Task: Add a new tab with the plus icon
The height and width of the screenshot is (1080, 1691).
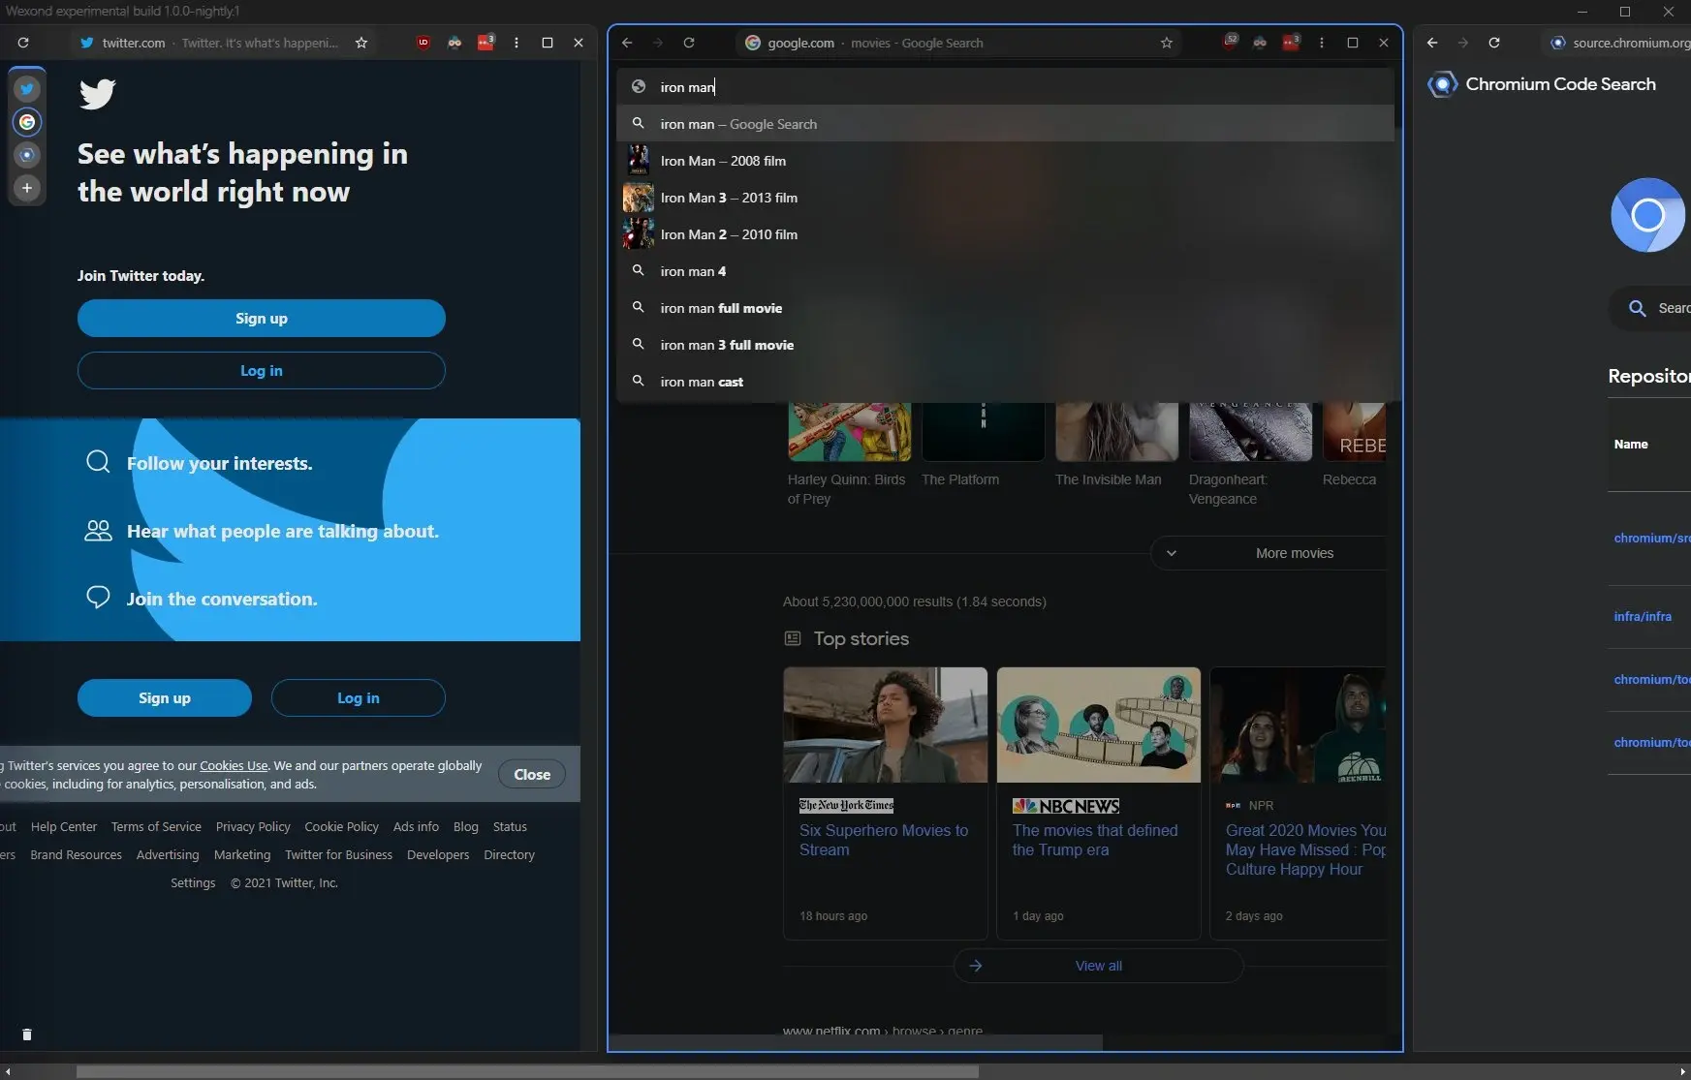Action: pos(27,188)
